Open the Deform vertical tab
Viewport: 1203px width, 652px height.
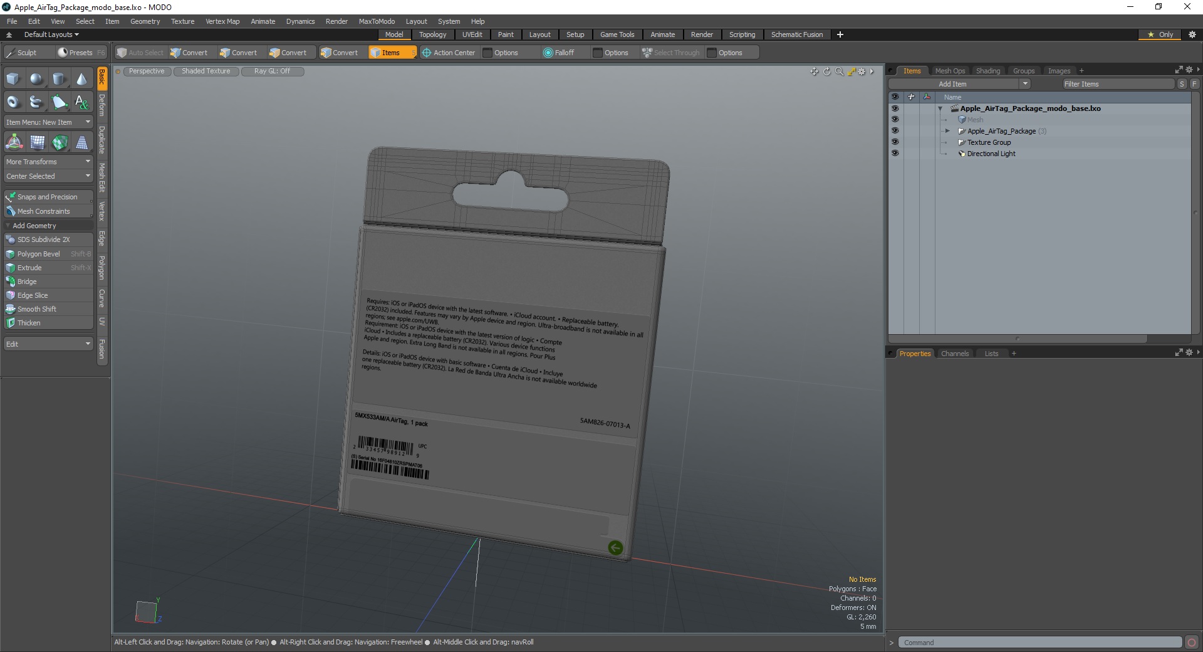coord(102,105)
